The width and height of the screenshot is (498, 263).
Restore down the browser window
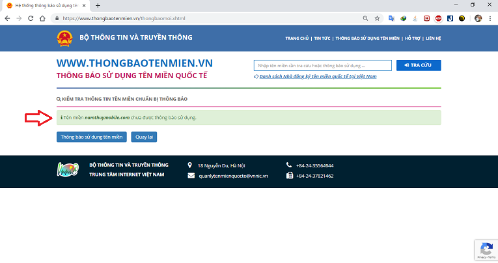[473, 5]
